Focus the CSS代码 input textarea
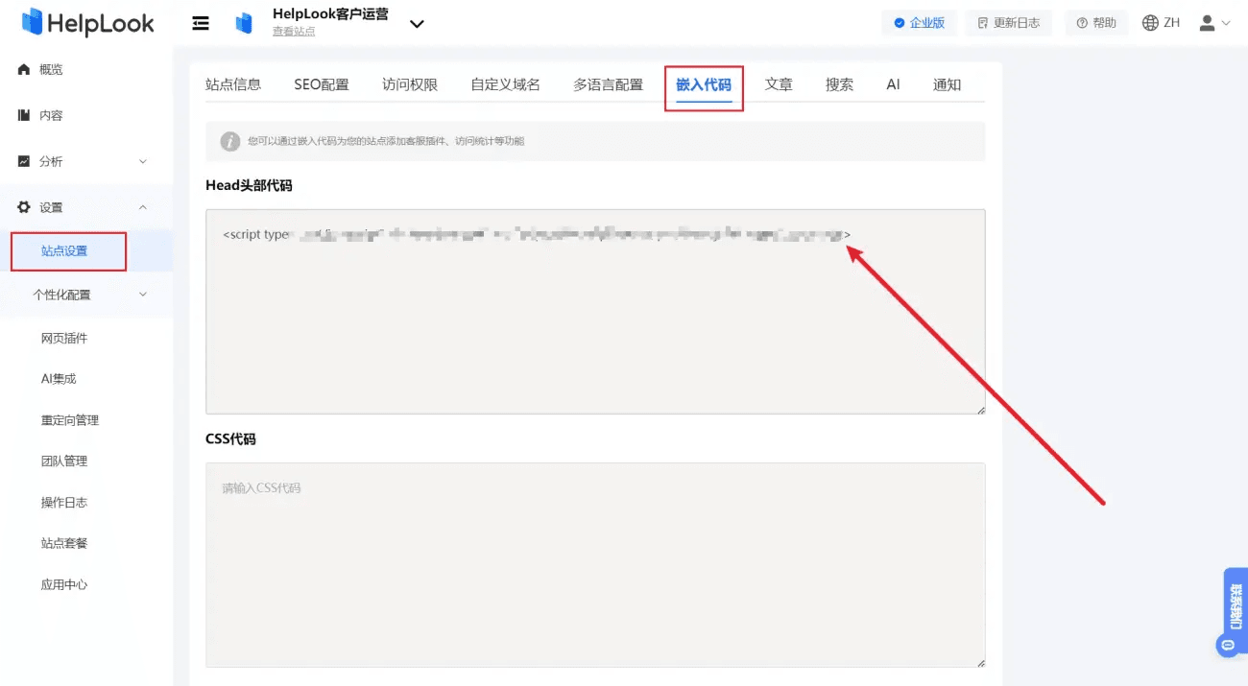1248x686 pixels. pos(595,566)
